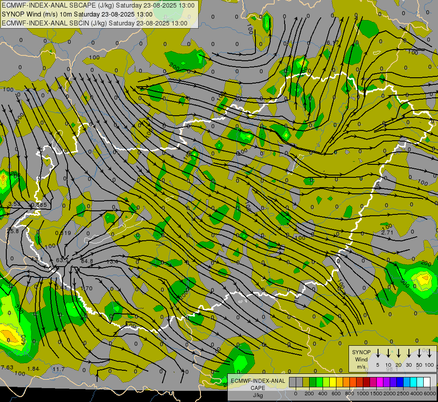Pick the pure yellow CAPE legend swatch

coord(333,382)
